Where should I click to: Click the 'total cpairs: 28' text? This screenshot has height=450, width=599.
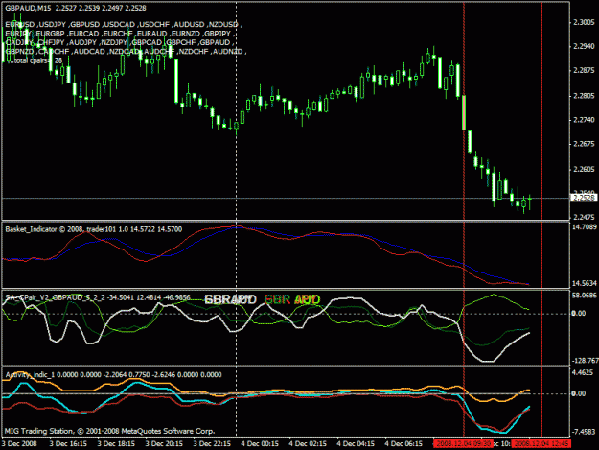(35, 60)
